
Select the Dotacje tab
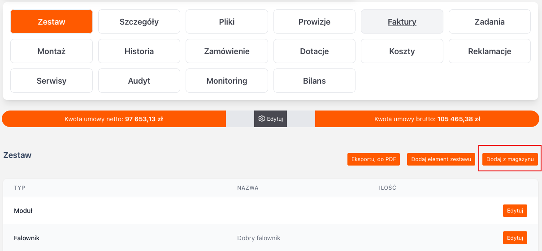pos(314,51)
